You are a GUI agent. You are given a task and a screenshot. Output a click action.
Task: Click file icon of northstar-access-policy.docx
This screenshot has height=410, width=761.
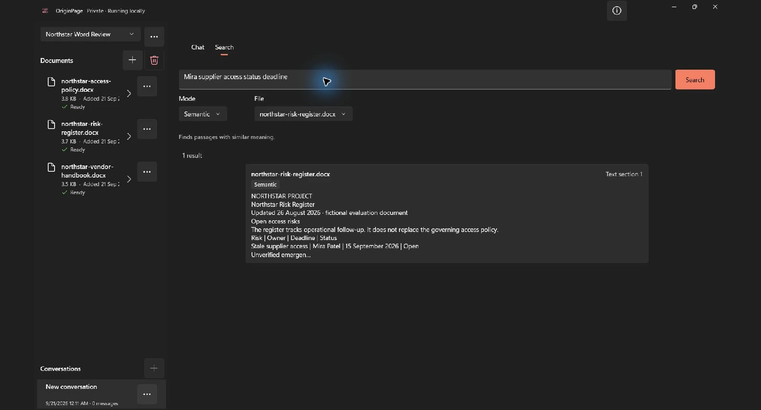pyautogui.click(x=51, y=82)
